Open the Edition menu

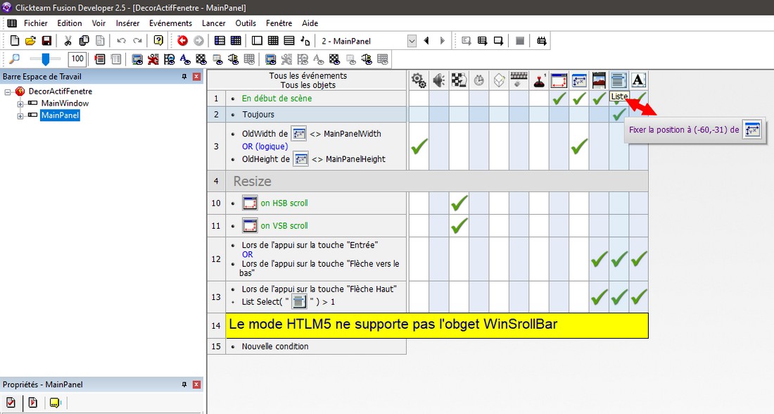tap(70, 23)
